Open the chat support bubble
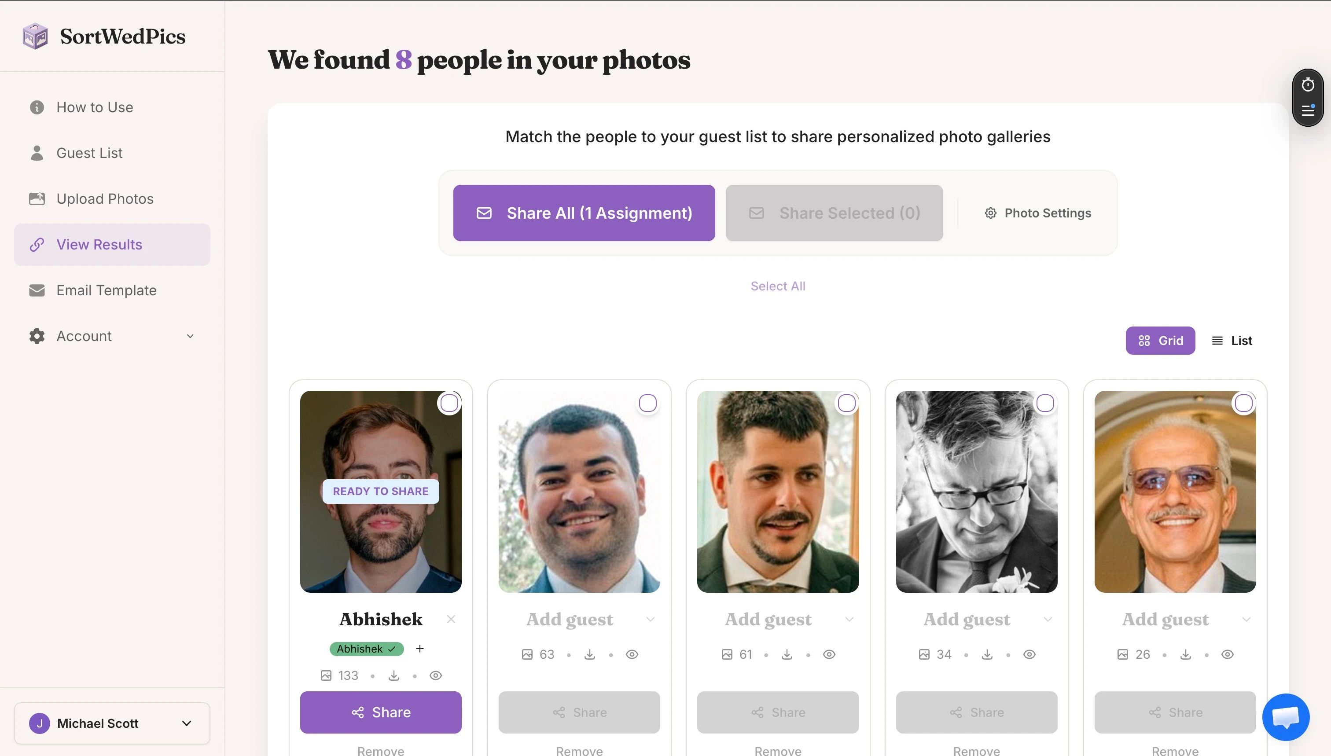The height and width of the screenshot is (756, 1331). click(x=1286, y=717)
